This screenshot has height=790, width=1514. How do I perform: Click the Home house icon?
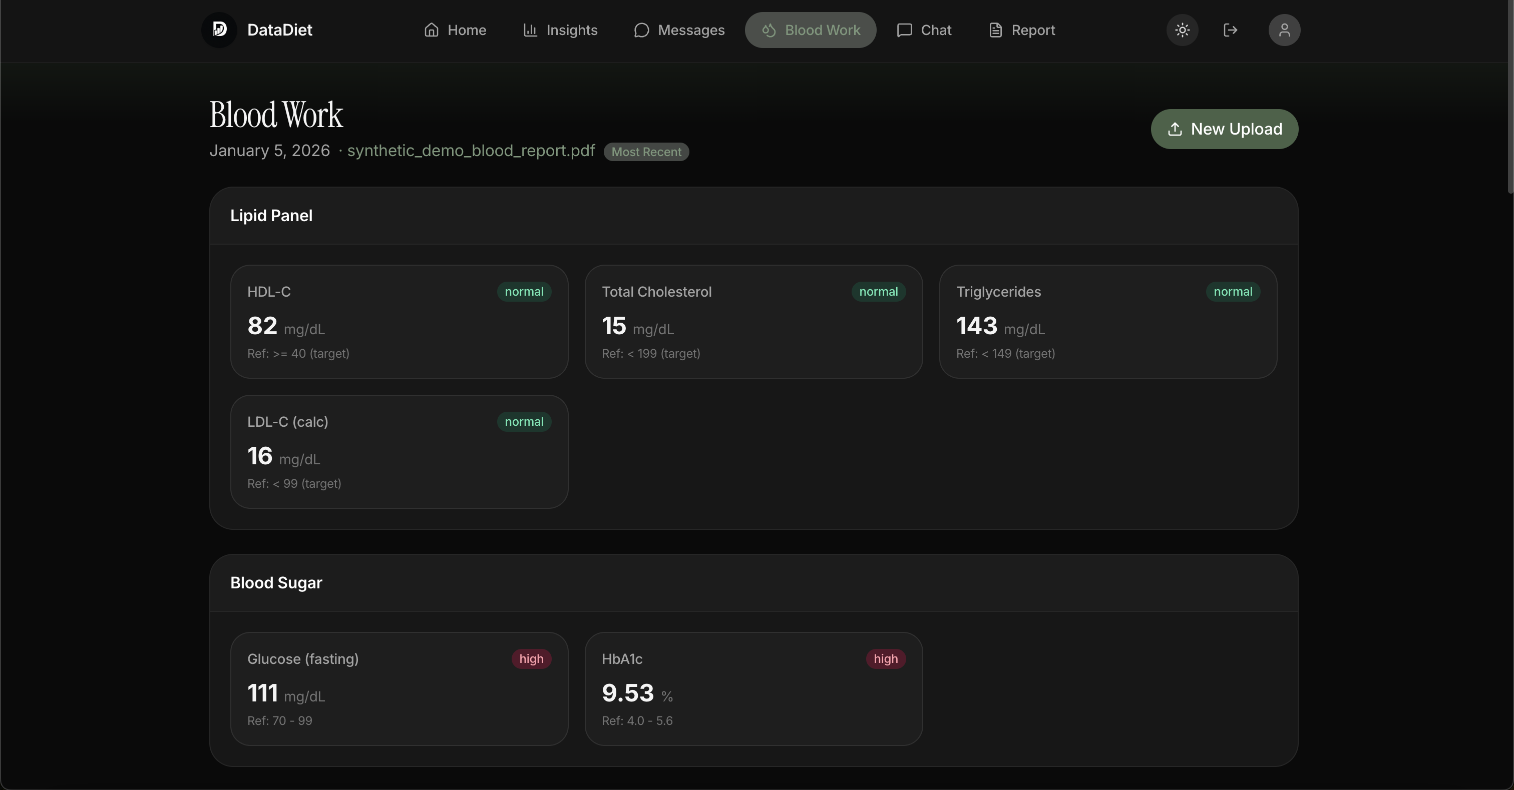click(432, 30)
